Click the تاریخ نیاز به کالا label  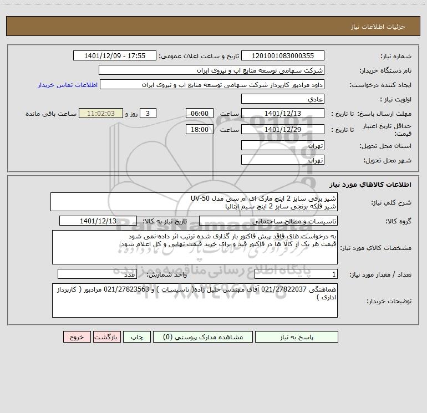point(165,221)
